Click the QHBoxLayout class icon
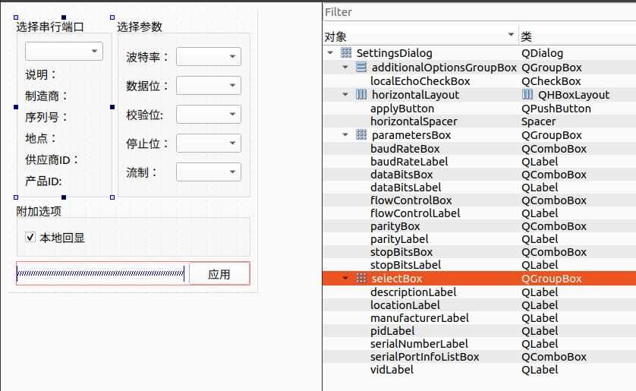The height and width of the screenshot is (391, 636). (x=527, y=94)
